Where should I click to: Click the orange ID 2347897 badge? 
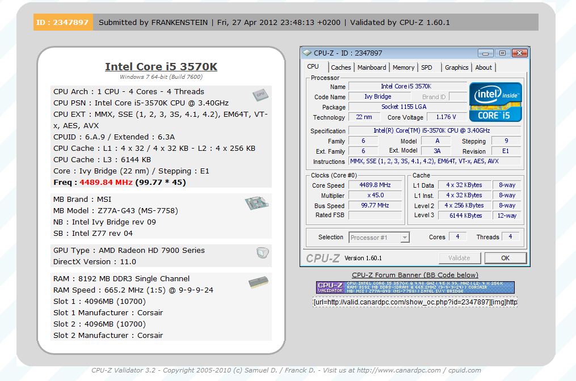click(62, 23)
